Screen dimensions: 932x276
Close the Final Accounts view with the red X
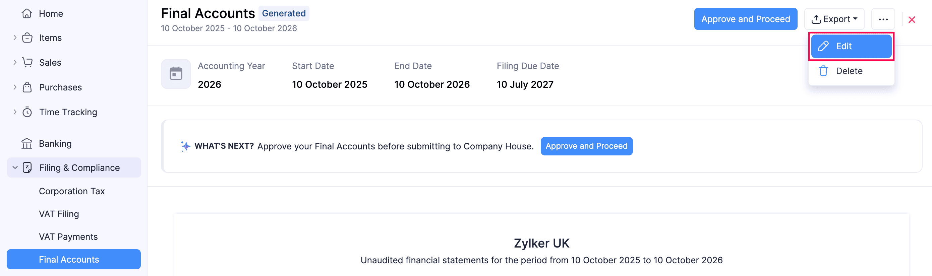[x=912, y=20]
